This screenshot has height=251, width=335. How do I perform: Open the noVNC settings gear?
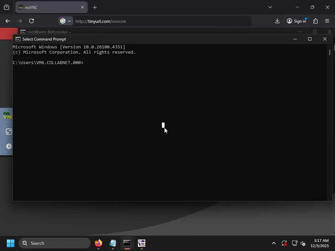[9, 146]
